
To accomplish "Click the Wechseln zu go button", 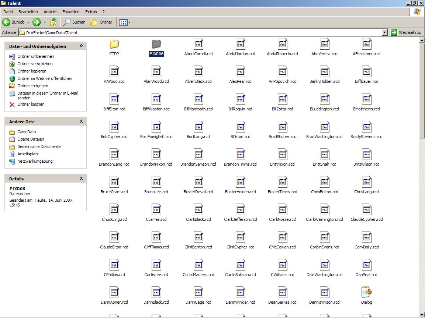I will [406, 32].
